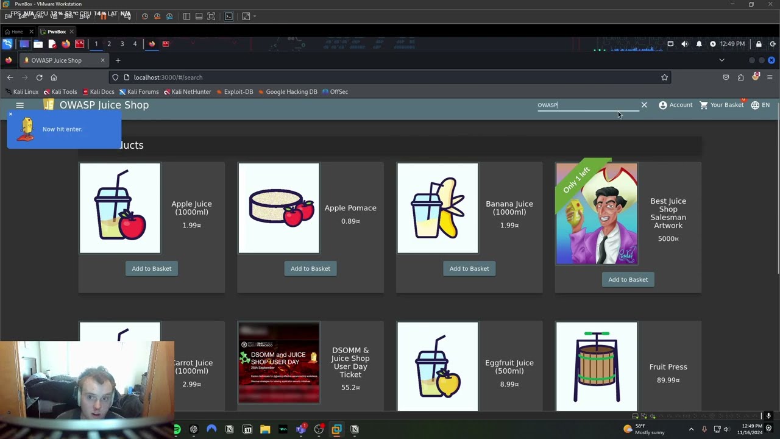Open the Apple Pomace product image
Viewport: 780px width, 439px height.
[x=278, y=208]
